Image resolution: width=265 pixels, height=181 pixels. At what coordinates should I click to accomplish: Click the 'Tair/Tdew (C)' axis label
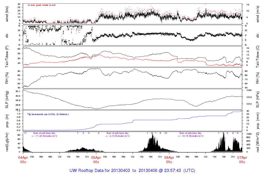coord(258,57)
